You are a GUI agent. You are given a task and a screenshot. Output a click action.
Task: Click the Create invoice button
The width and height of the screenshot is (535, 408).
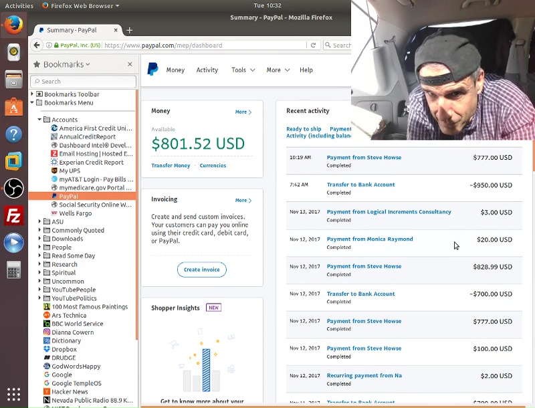click(x=202, y=270)
